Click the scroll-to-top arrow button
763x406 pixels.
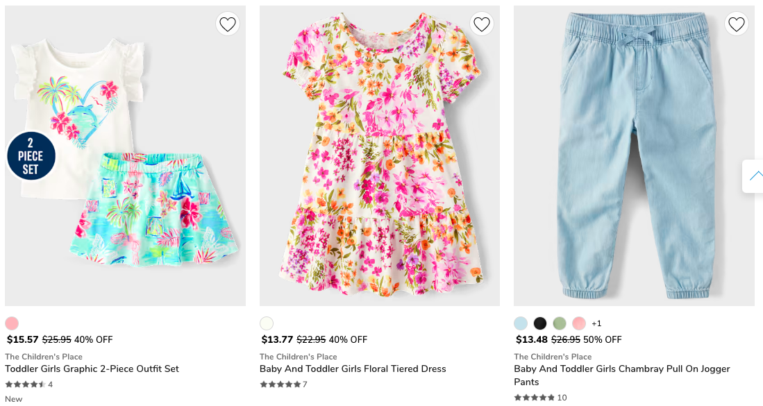click(x=755, y=175)
